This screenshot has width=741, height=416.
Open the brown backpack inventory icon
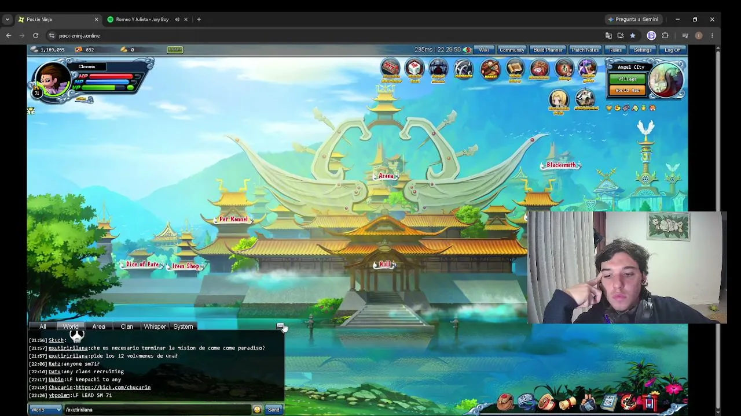[x=505, y=402]
